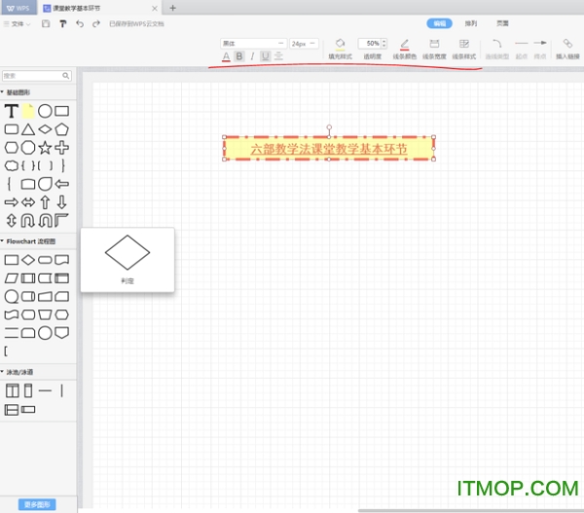The width and height of the screenshot is (584, 513).
Task: Select the flowchart decision diamond shape
Action: pos(28,260)
